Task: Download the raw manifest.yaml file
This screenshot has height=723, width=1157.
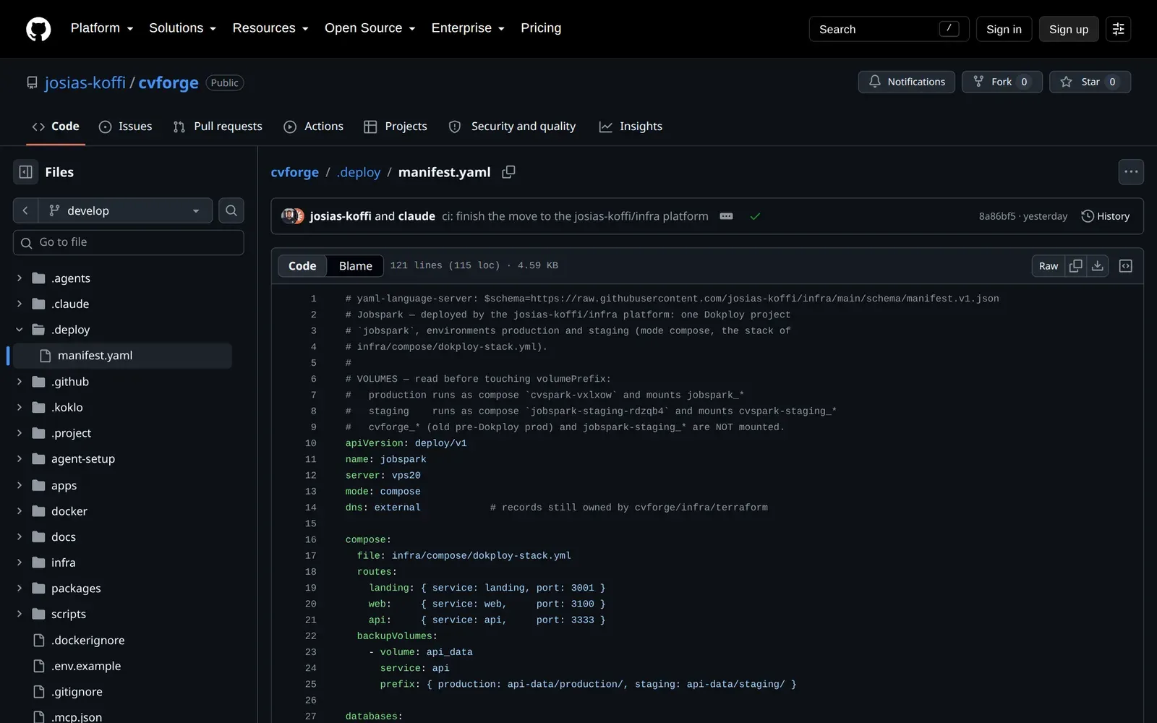Action: point(1098,266)
